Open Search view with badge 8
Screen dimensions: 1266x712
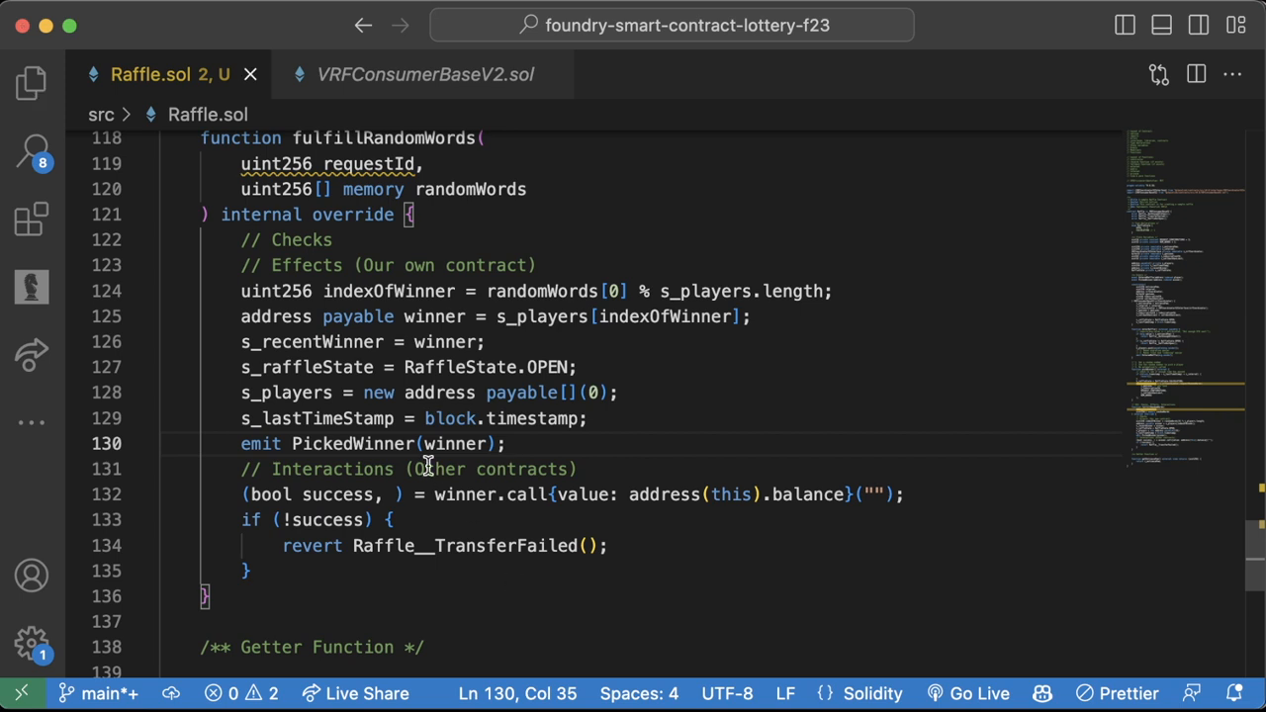click(x=32, y=151)
